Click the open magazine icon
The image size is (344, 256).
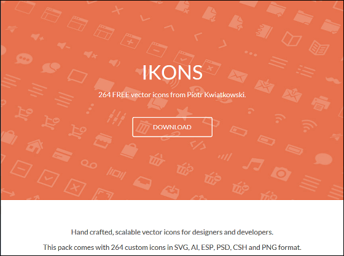(x=319, y=47)
